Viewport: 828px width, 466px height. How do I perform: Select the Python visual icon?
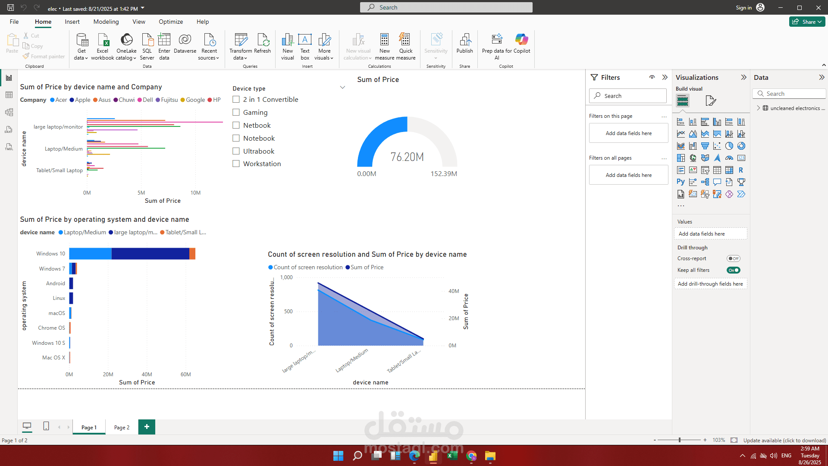click(x=681, y=182)
